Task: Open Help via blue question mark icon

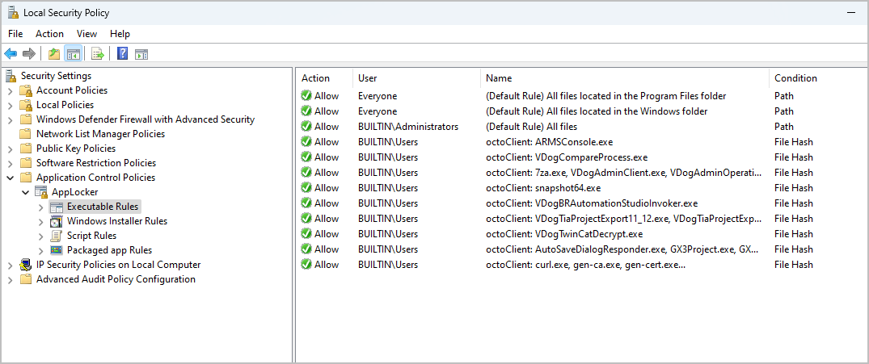Action: pos(122,54)
